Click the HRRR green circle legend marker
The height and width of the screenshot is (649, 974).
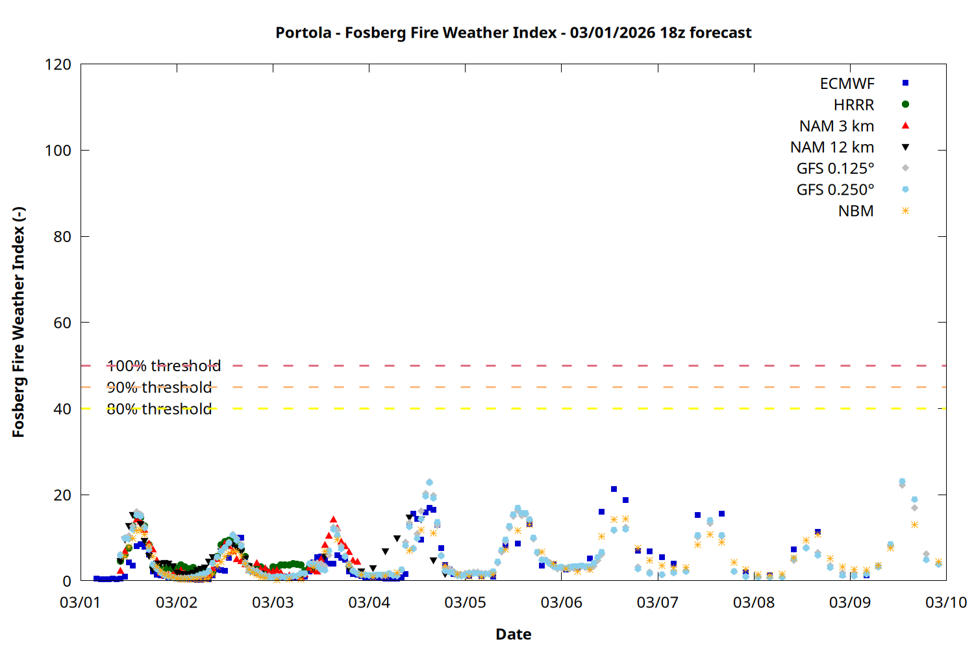[905, 104]
